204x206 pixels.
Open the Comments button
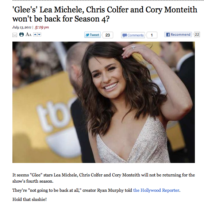133,35
